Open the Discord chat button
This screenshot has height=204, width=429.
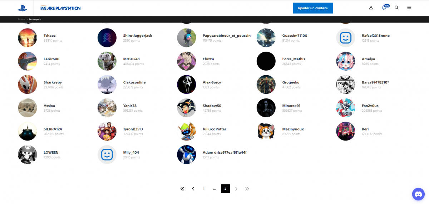(x=418, y=194)
